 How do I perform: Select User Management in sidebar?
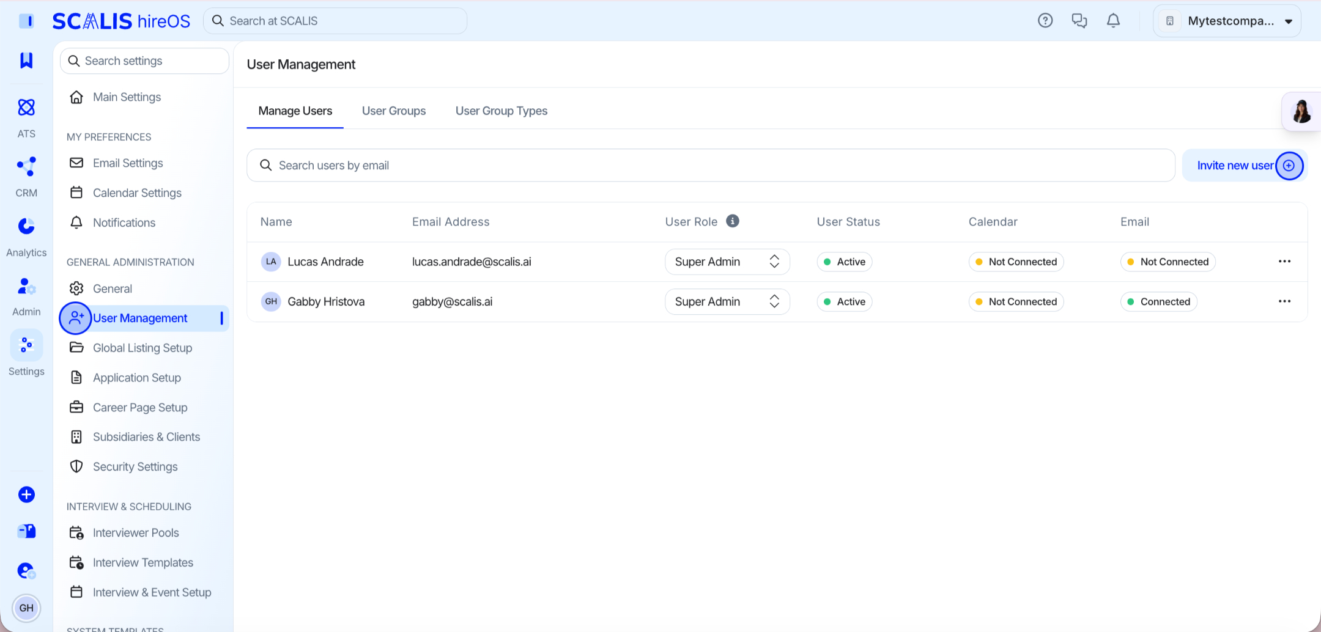click(x=144, y=318)
